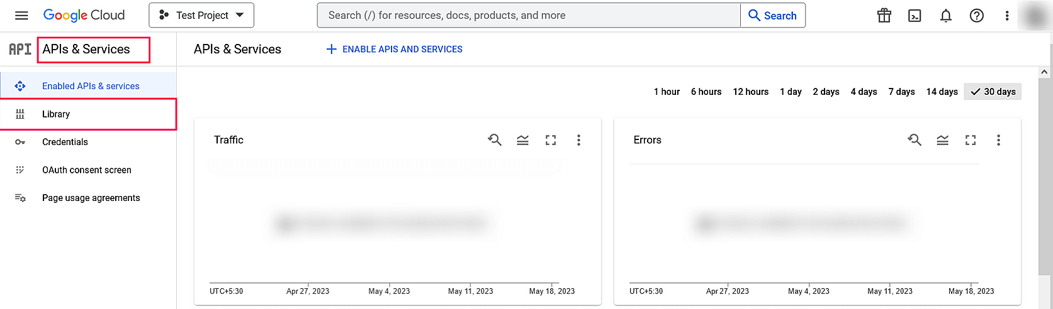Click the blue Search button
This screenshot has width=1053, height=309.
tap(773, 16)
